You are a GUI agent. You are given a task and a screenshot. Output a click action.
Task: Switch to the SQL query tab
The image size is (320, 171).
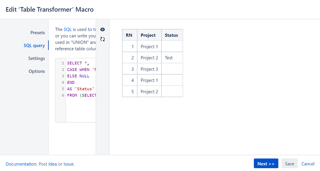(x=34, y=45)
